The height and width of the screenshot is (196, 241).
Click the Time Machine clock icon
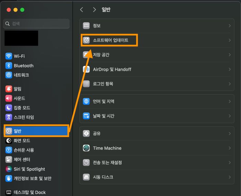[86, 148]
